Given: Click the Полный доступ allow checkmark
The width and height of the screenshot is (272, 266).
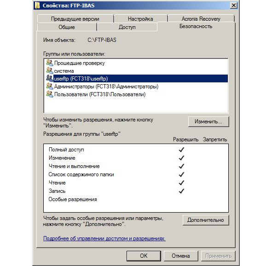Looking at the screenshot, I should [x=181, y=150].
